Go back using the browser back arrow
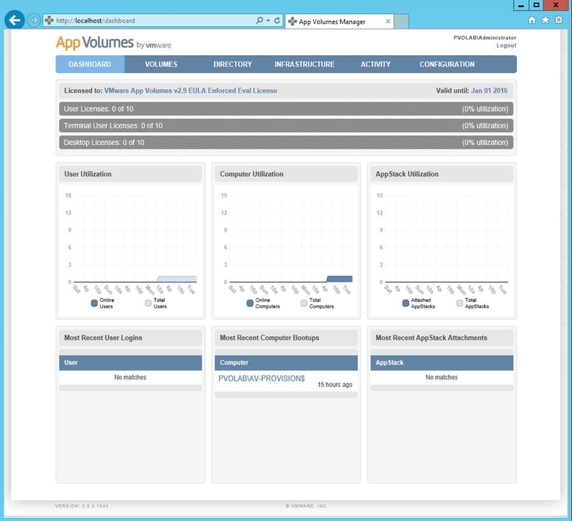The width and height of the screenshot is (572, 521). pyautogui.click(x=15, y=20)
